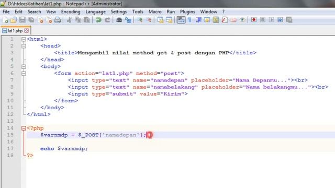This screenshot has width=335, height=188.
Task: Open the Search menu
Action: (x=34, y=11)
